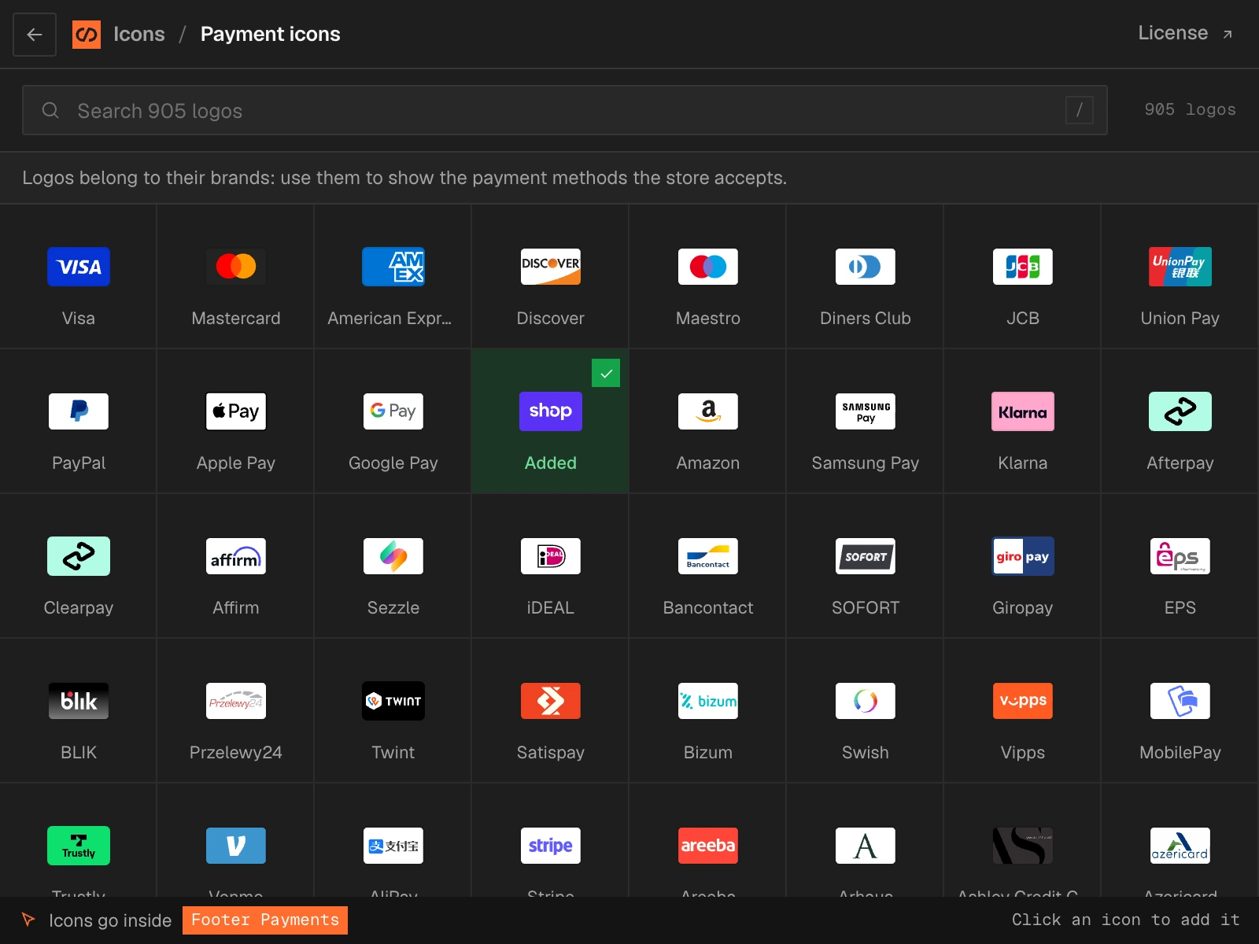Add the MobilePay icon
Image resolution: width=1259 pixels, height=944 pixels.
coord(1180,710)
